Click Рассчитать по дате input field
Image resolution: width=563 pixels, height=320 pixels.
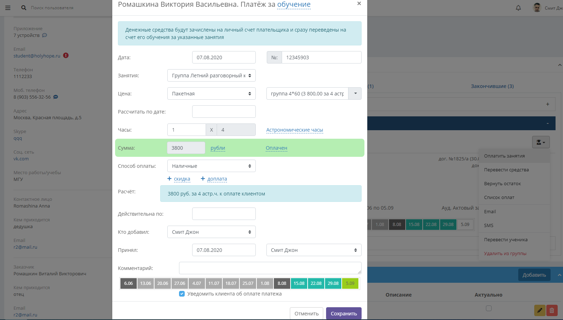coord(224,112)
